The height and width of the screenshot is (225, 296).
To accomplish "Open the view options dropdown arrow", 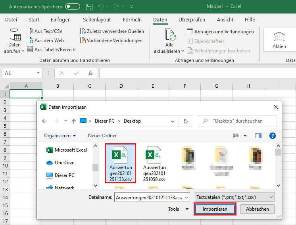I will point(245,136).
